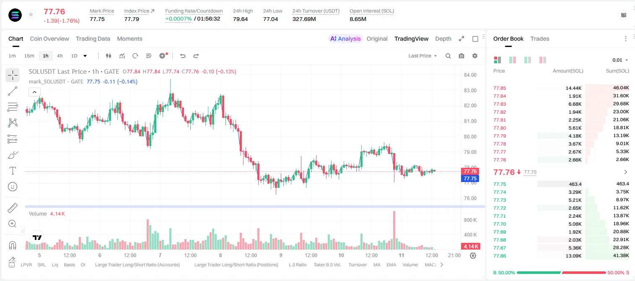Open the emoji sticker tool
Image resolution: width=635 pixels, height=281 pixels.
click(x=13, y=187)
